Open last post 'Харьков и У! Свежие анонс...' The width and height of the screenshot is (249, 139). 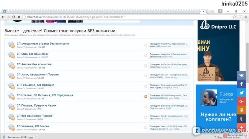pos(174,54)
